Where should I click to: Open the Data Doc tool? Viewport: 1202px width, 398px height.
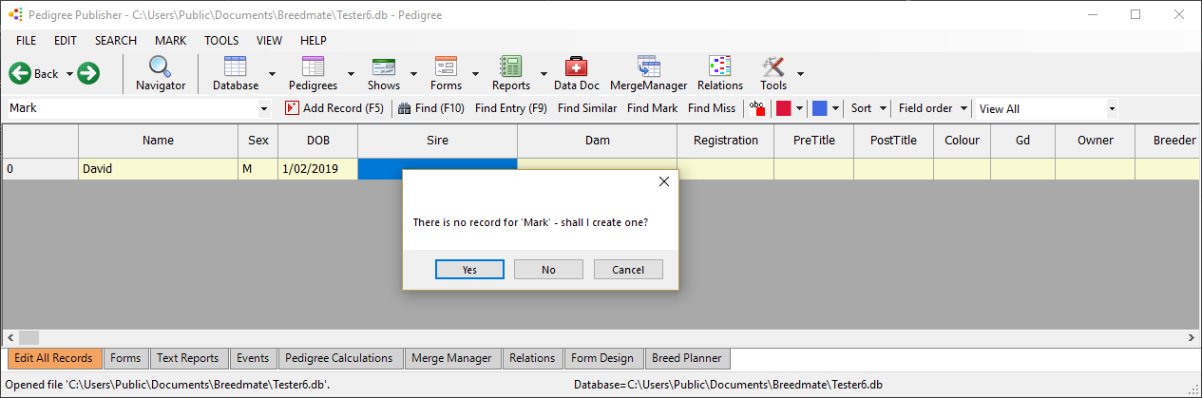576,73
